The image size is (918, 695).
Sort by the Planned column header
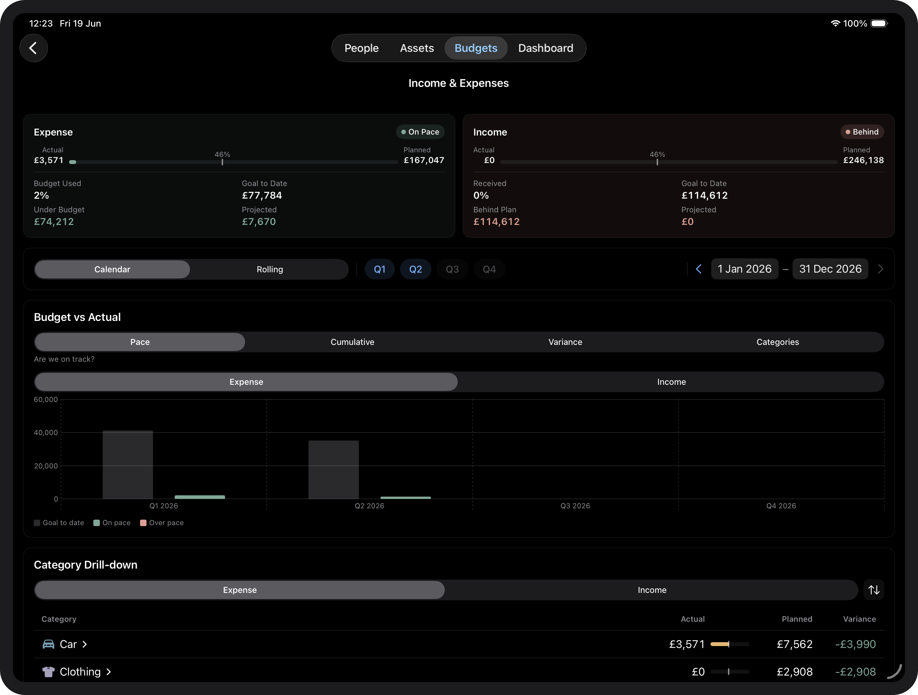pyautogui.click(x=797, y=619)
